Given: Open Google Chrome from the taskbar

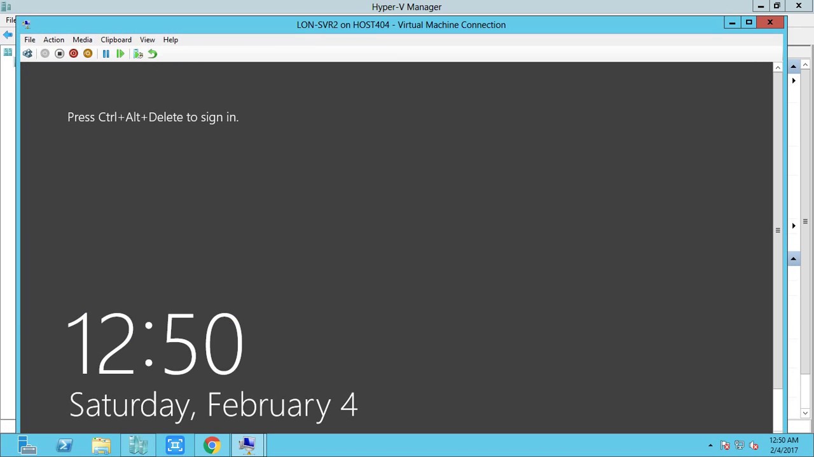Looking at the screenshot, I should tap(212, 445).
